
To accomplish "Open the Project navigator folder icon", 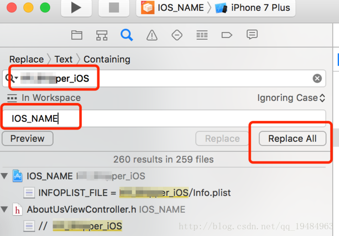I will click(x=77, y=35).
